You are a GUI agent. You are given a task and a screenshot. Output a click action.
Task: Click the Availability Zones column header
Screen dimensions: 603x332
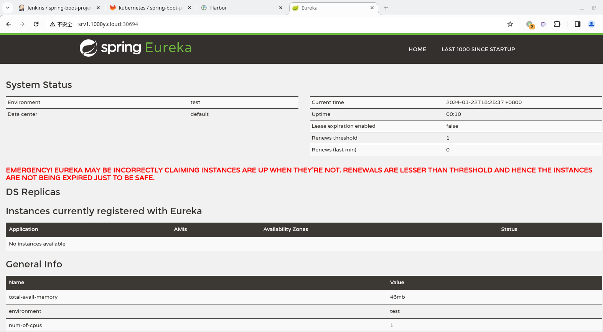click(x=286, y=229)
